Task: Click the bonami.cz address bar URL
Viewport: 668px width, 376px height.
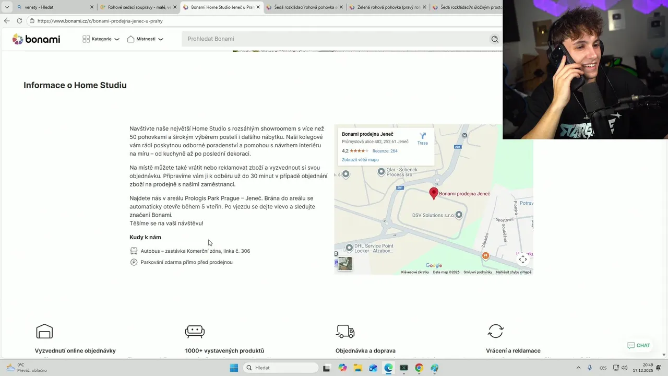Action: (100, 21)
